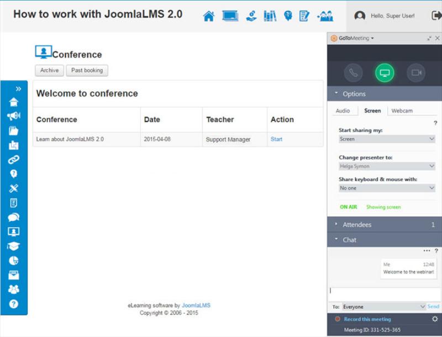Expand the Attendees section

point(385,224)
